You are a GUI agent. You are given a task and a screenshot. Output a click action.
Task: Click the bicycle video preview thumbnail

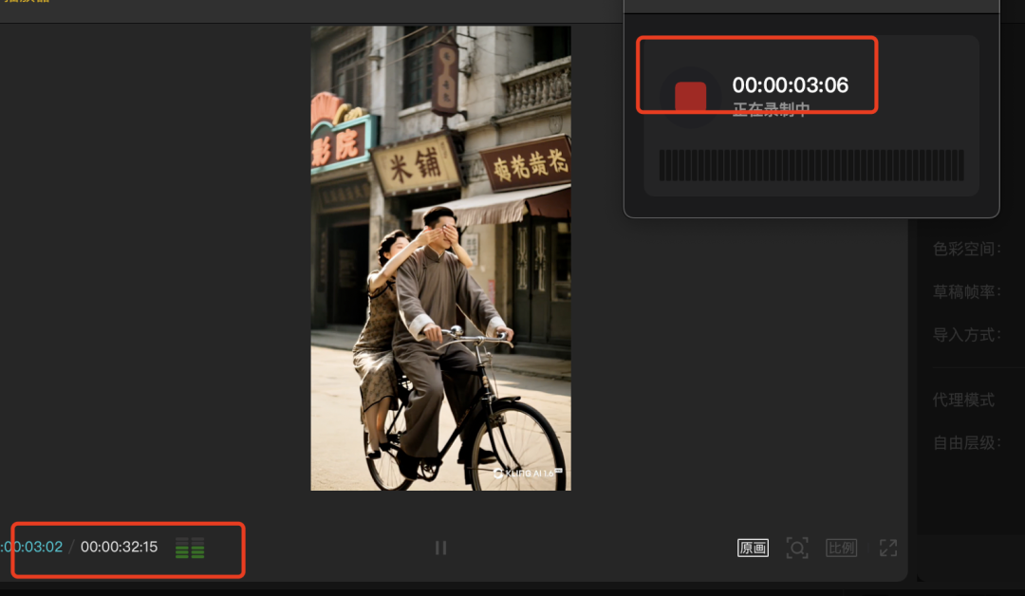pos(440,258)
